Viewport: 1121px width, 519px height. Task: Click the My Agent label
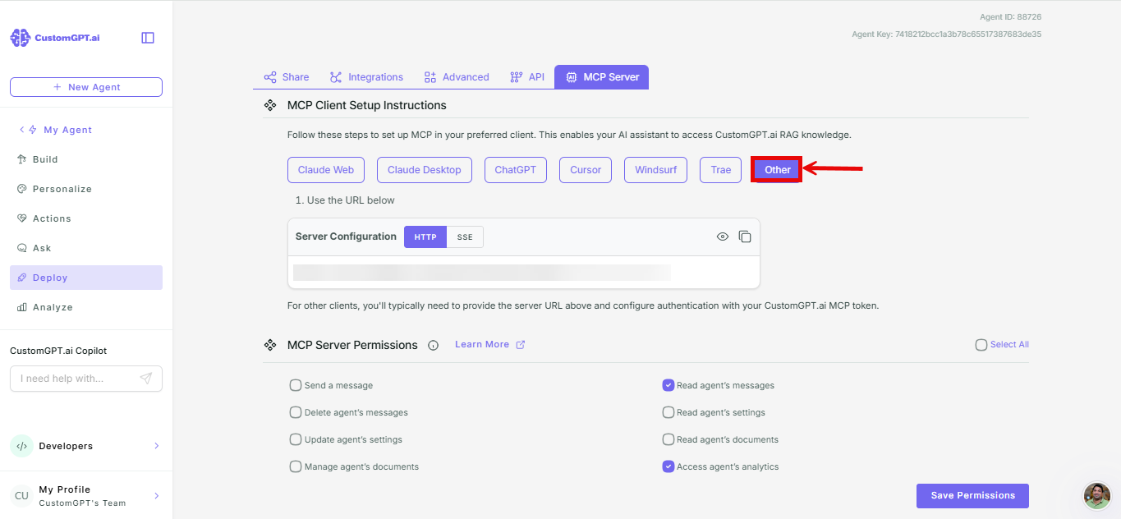pyautogui.click(x=68, y=130)
